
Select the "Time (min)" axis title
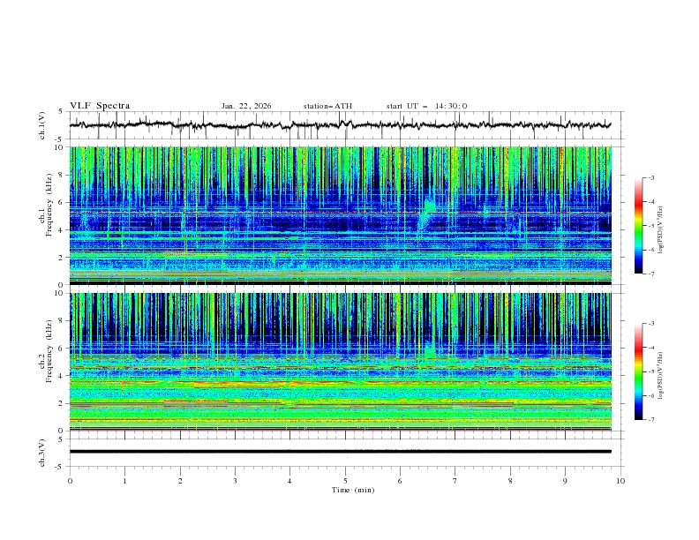(353, 490)
